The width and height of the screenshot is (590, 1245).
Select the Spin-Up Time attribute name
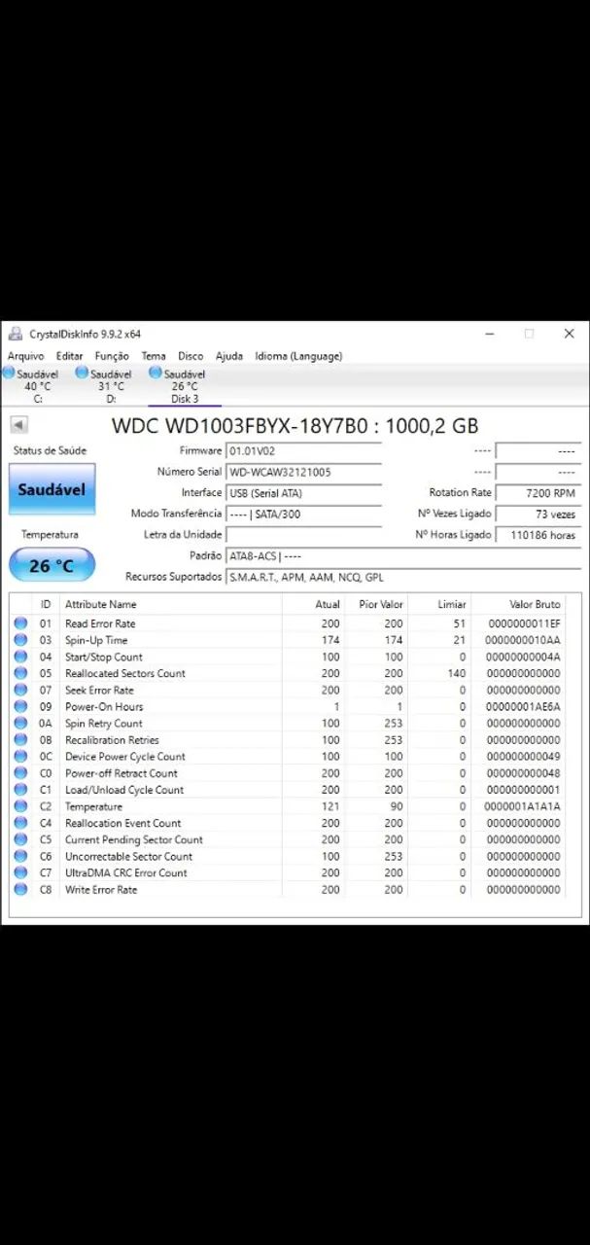[x=96, y=640]
